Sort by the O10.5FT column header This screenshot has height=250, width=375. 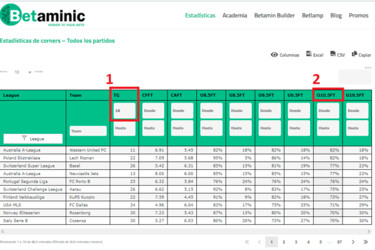[x=328, y=95]
